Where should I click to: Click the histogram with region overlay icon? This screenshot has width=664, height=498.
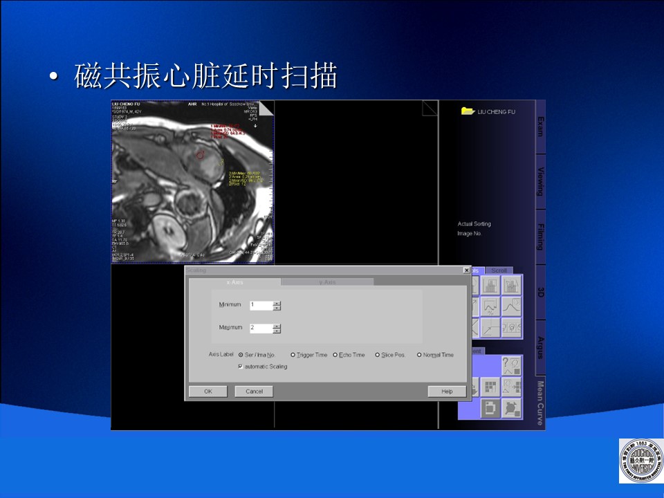[512, 285]
